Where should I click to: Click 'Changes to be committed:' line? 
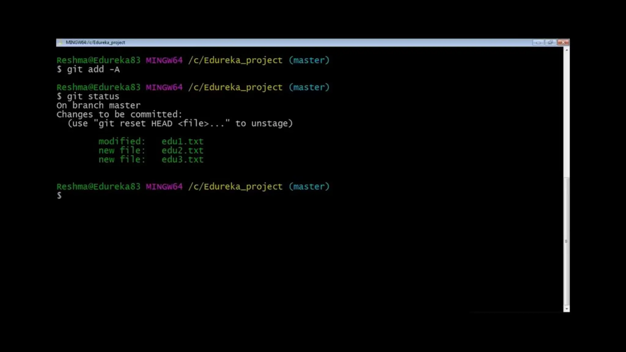coord(119,115)
